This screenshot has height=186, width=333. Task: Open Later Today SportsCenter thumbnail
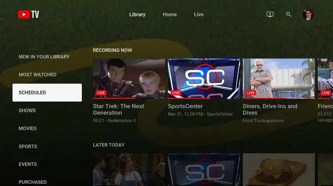(204, 170)
